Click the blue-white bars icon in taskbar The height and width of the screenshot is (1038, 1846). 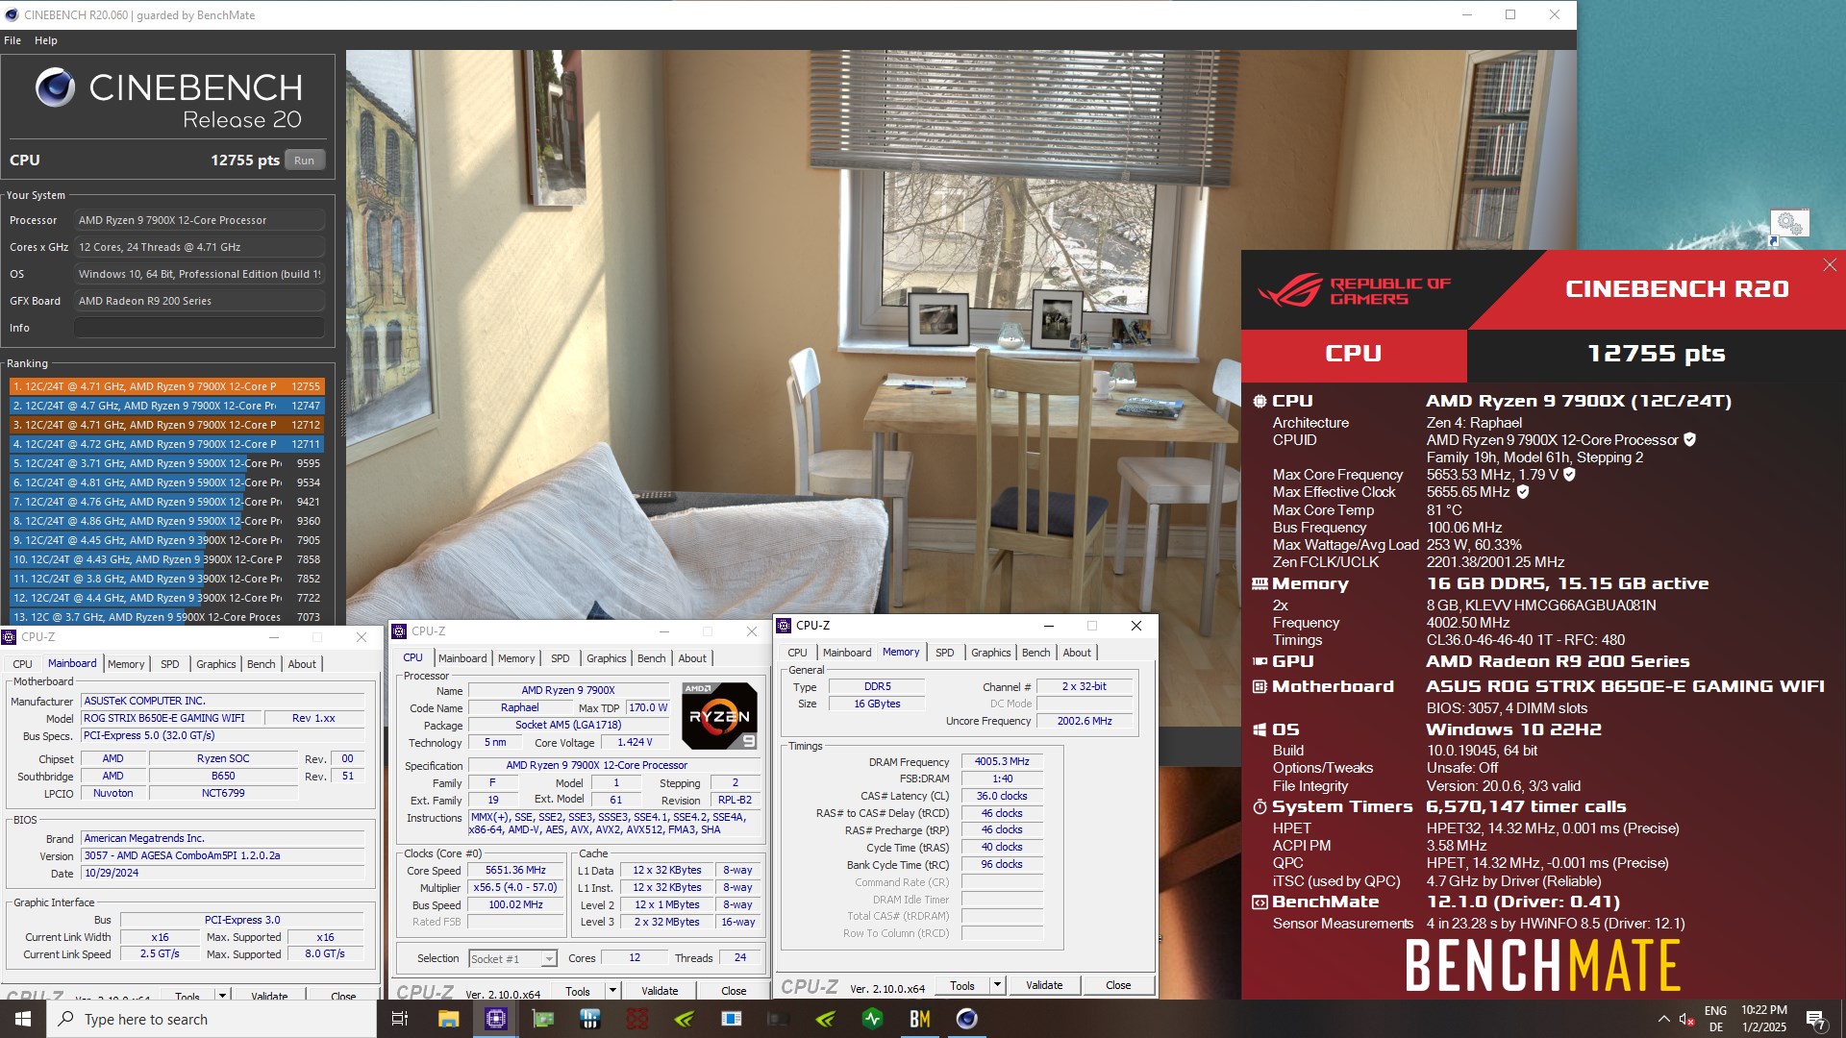[x=590, y=1019]
